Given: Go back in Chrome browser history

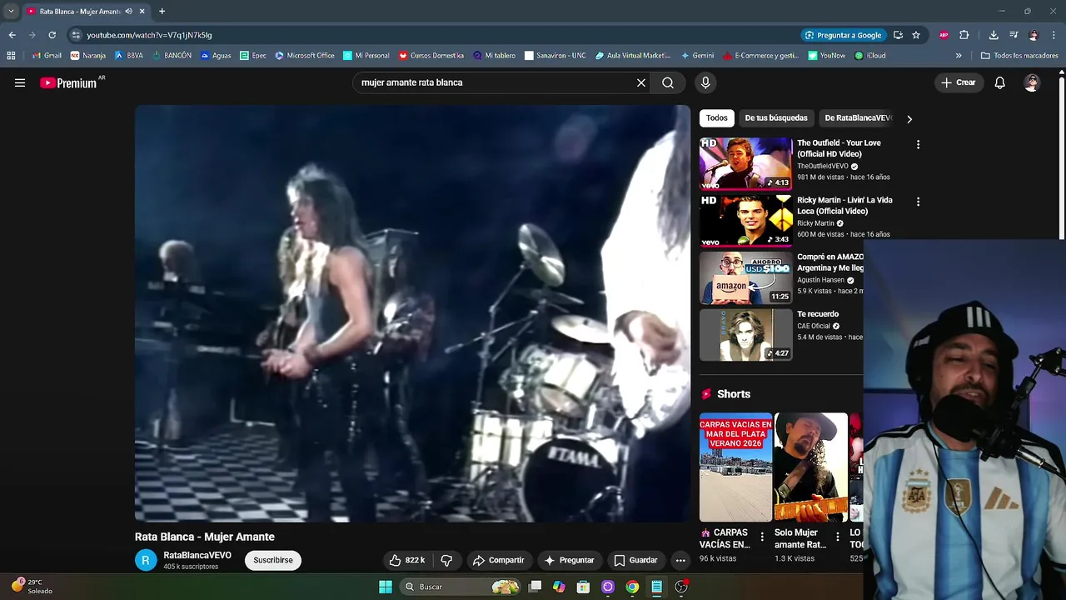Looking at the screenshot, I should [12, 35].
